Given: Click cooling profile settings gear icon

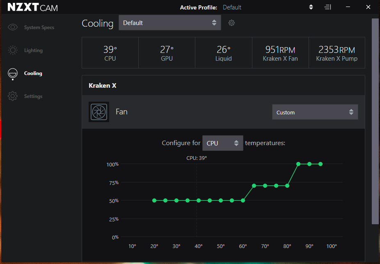Looking at the screenshot, I should (231, 23).
